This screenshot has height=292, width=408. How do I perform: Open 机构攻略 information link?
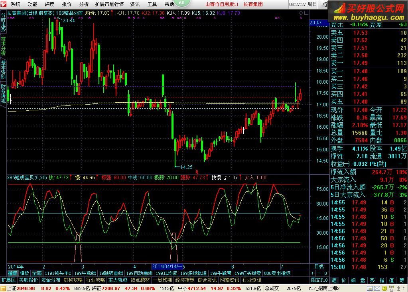pos(73,280)
